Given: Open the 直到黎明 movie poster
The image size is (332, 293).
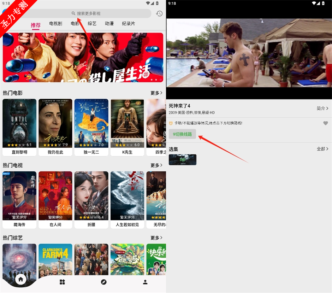Looking at the screenshot, I should (19, 123).
